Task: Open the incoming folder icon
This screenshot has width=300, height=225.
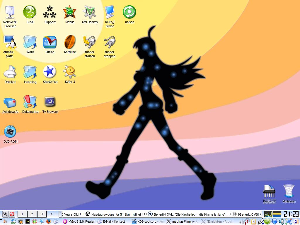Action: tap(30, 74)
